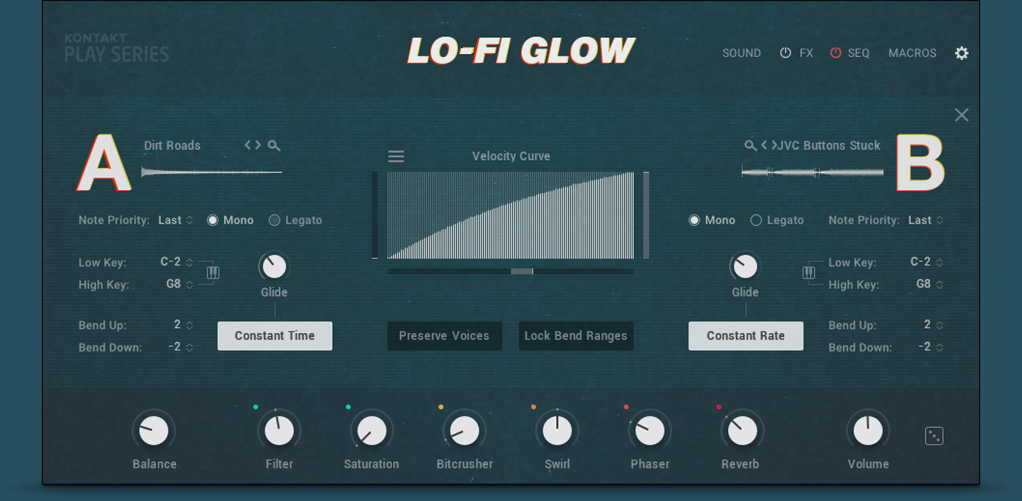Screen dimensions: 1022x501
Task: Click the Velocity Curve graph
Action: click(510, 215)
